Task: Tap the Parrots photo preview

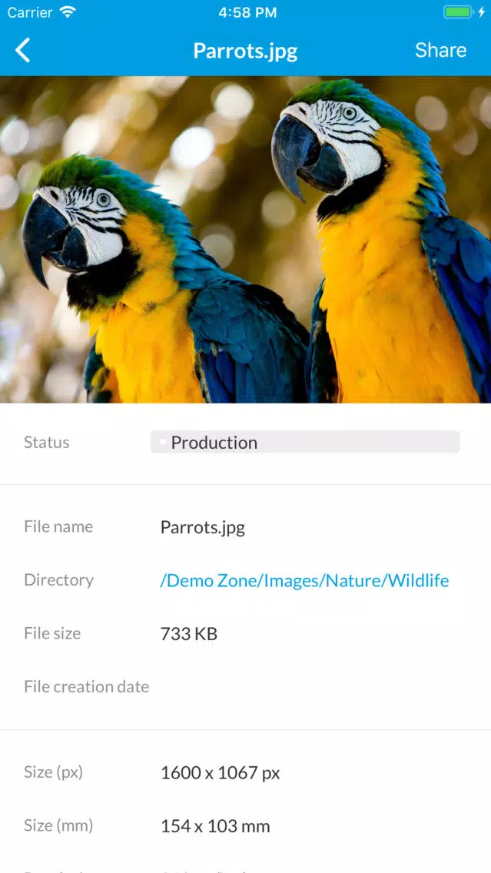Action: point(246,240)
